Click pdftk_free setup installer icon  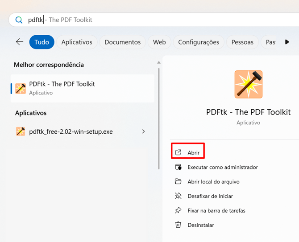pyautogui.click(x=21, y=131)
